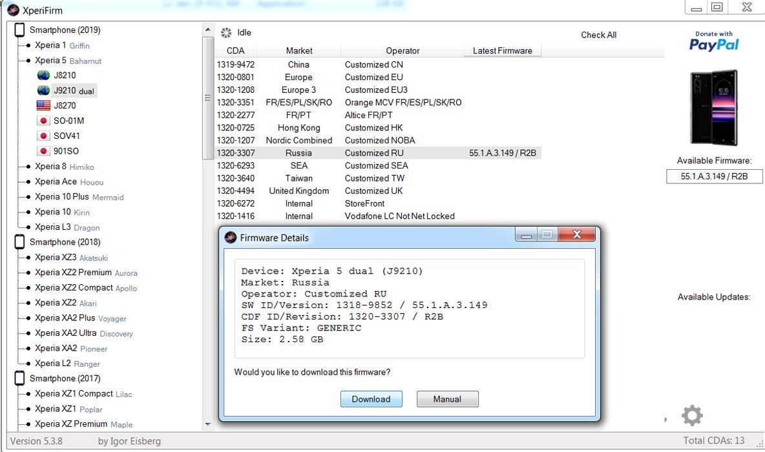
Task: Select the US flag icon for J8270
Action: (43, 106)
